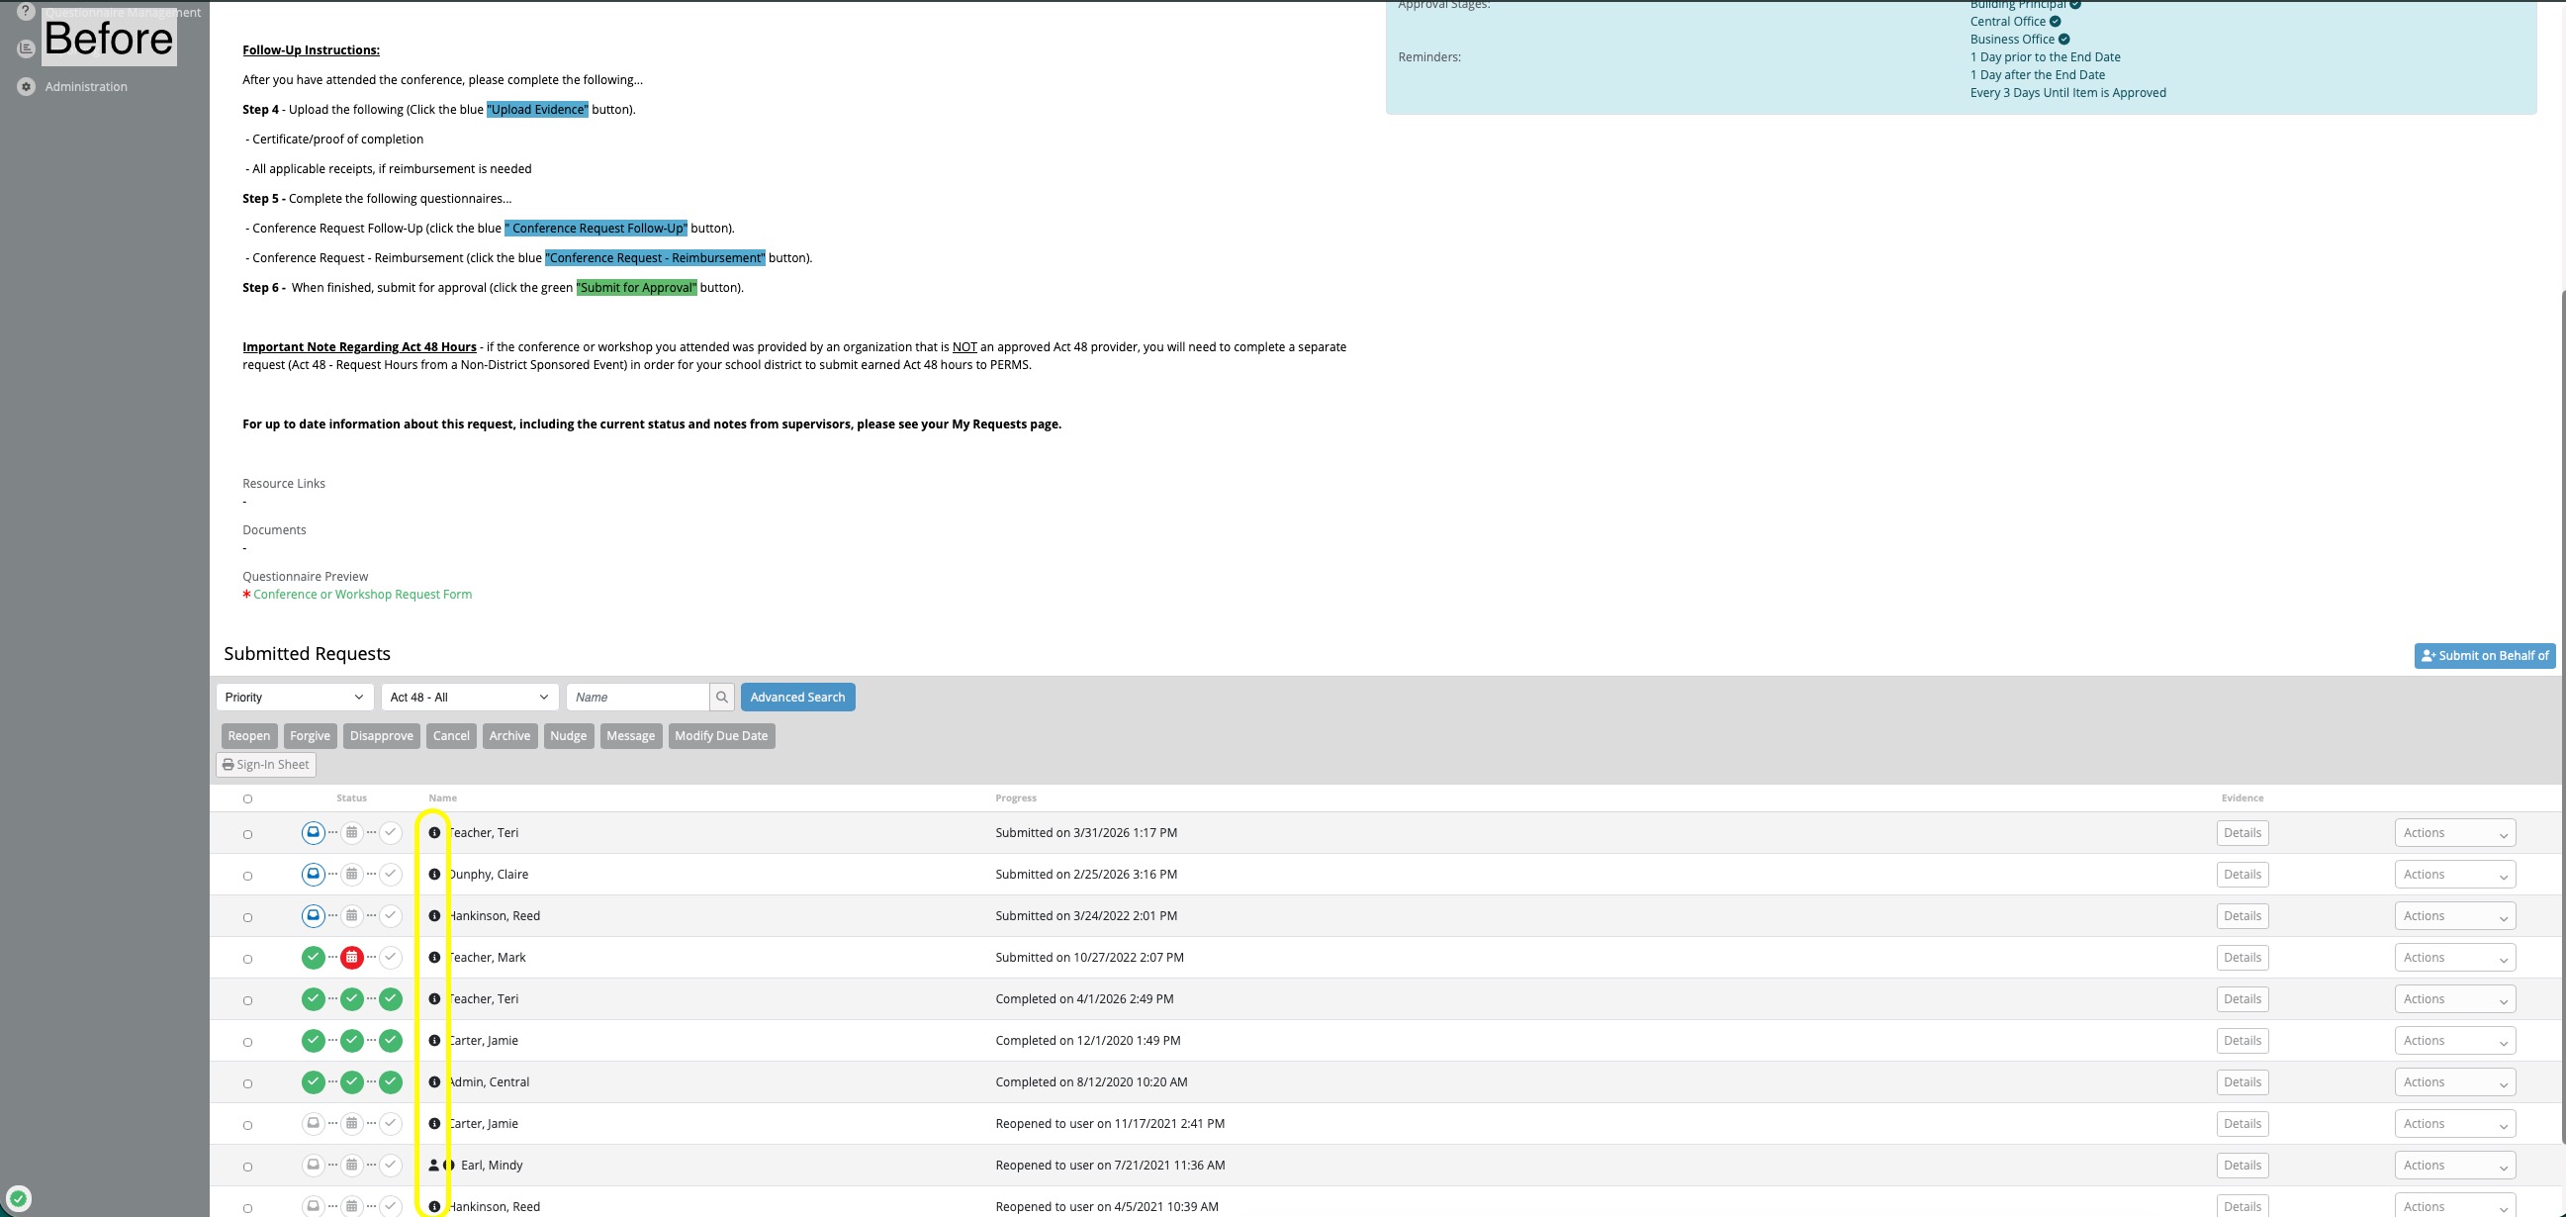Click red calendar status icon for Teacher, Mark
This screenshot has height=1217, width=2566.
pos(351,958)
